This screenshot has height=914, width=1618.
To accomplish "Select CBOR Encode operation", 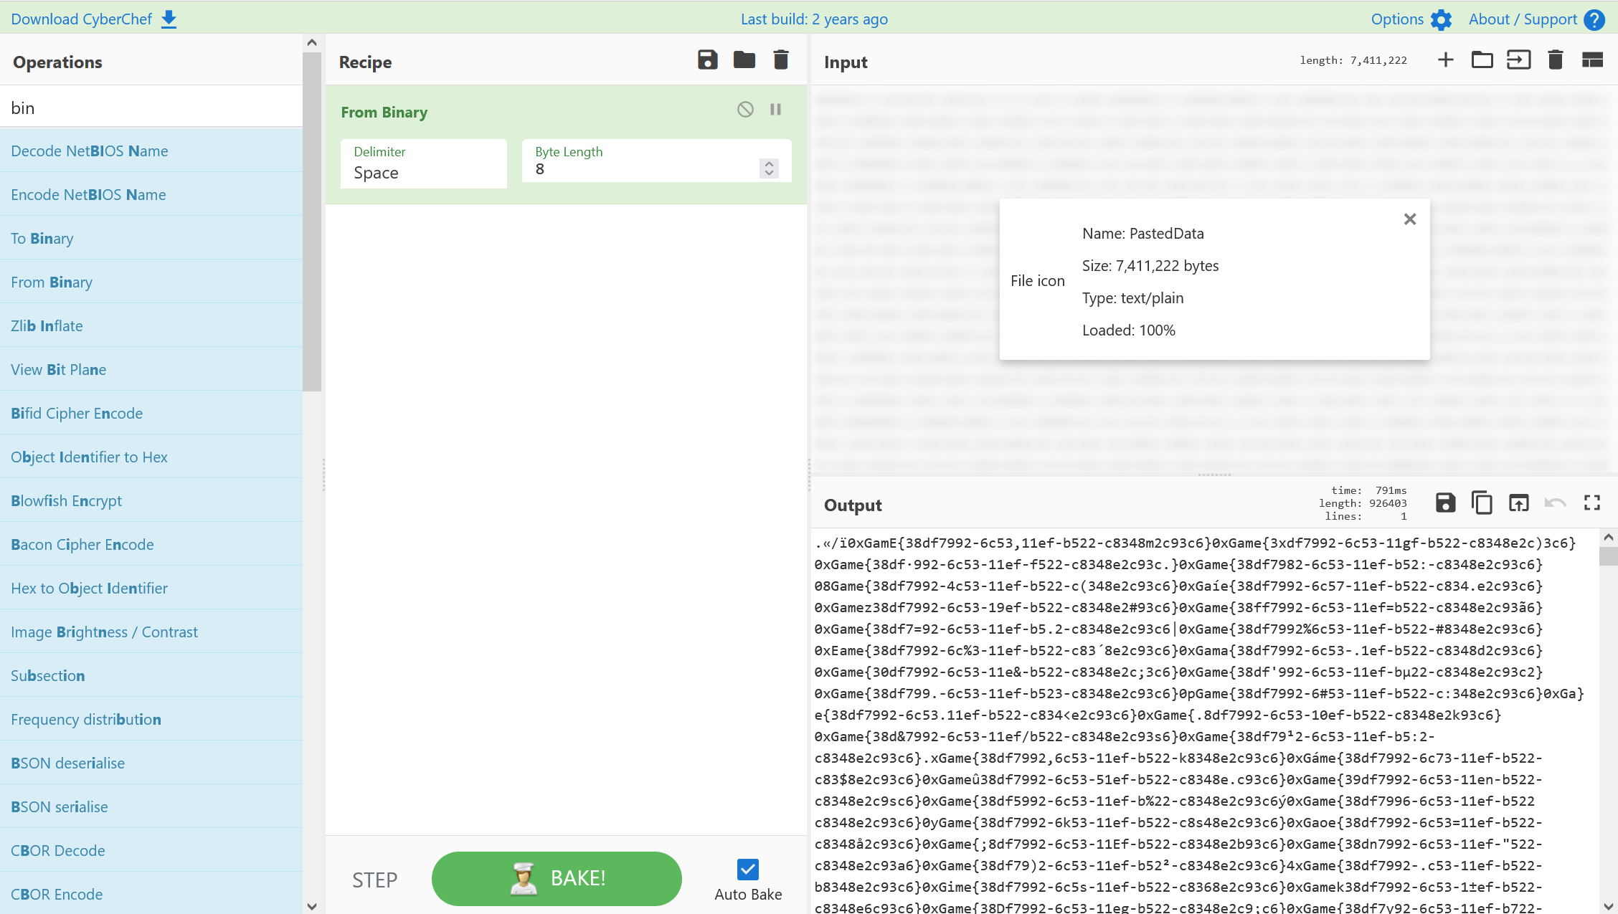I will point(151,894).
